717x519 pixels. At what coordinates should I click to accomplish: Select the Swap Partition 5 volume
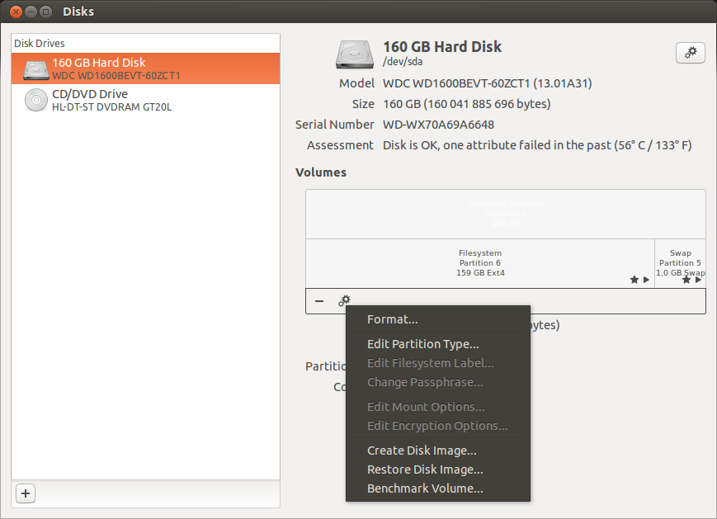(x=680, y=262)
